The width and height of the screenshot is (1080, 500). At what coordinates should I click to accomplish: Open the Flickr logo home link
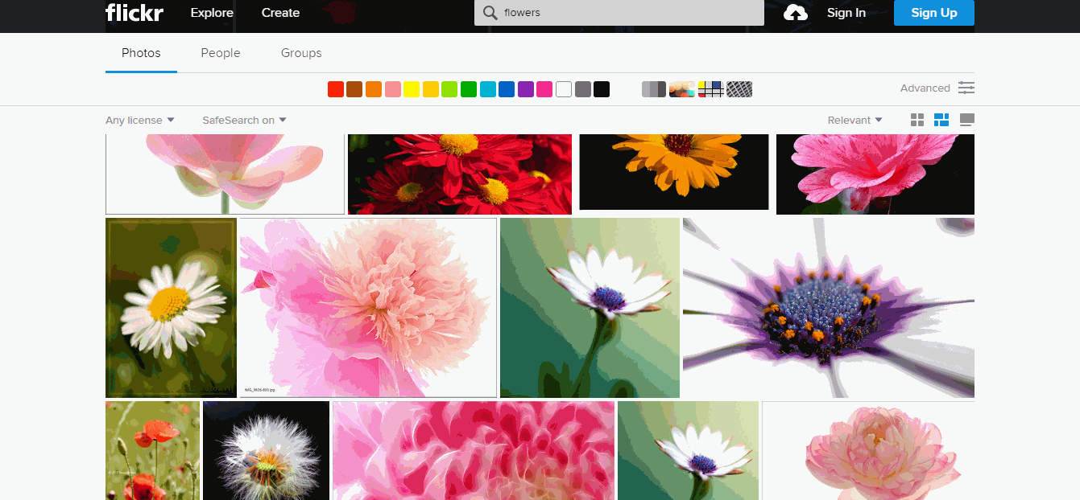pos(134,12)
